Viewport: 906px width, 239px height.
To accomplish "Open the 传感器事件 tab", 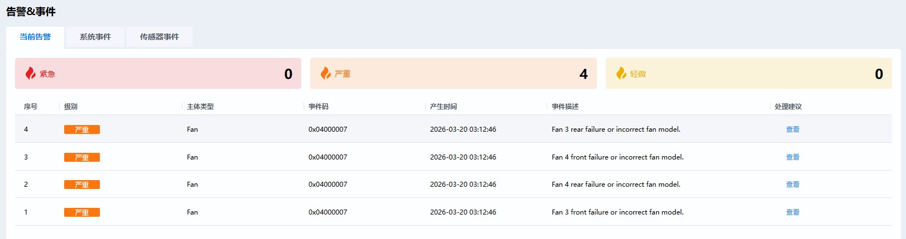I will [x=160, y=37].
